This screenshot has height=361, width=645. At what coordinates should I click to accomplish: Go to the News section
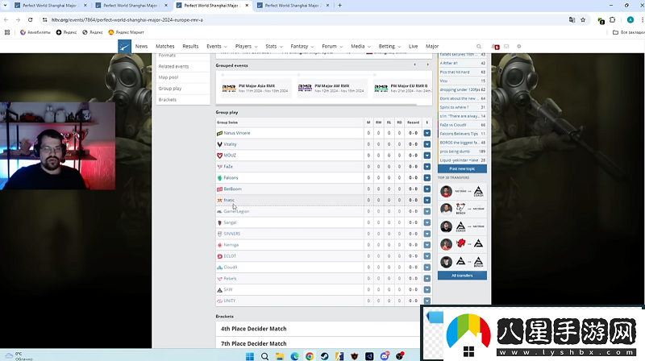[141, 47]
